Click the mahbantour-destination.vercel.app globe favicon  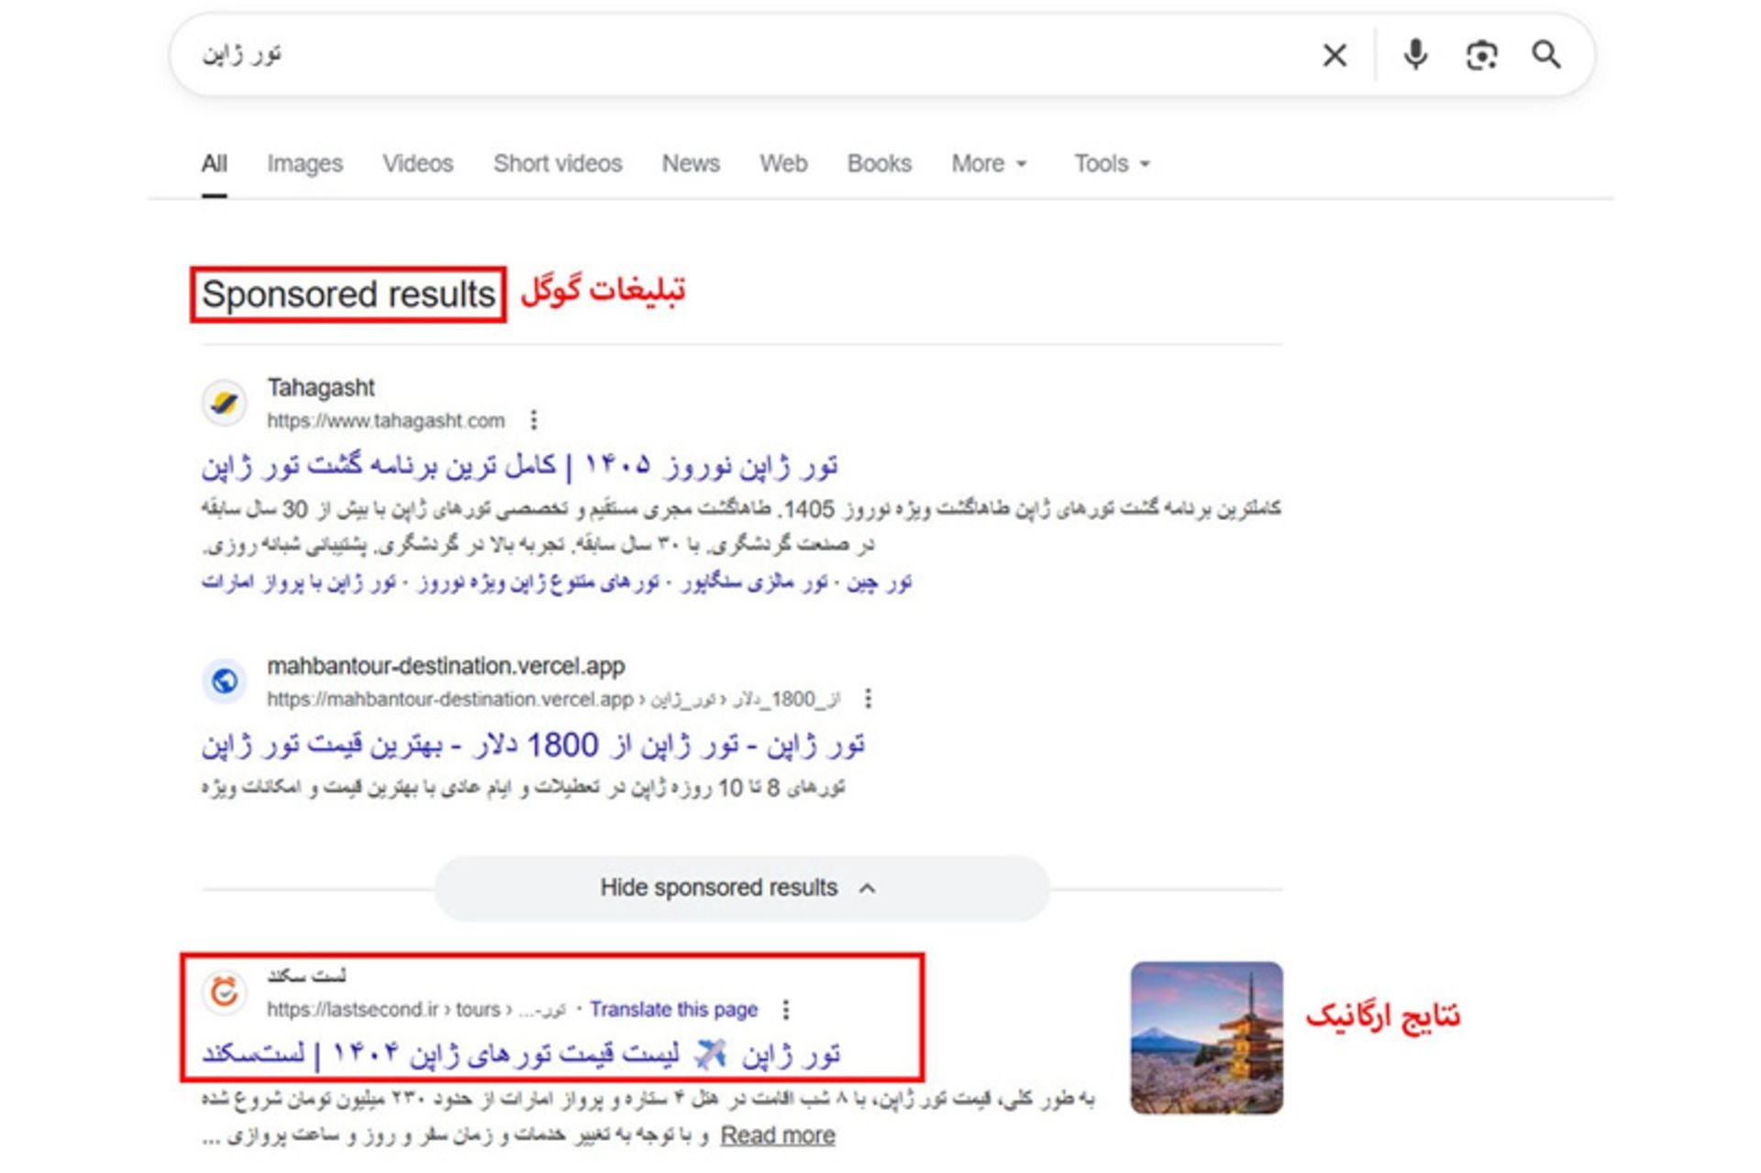tap(223, 681)
